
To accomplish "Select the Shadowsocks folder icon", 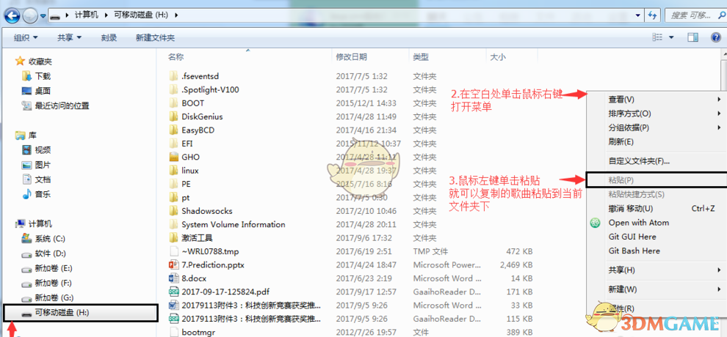I will coord(174,211).
